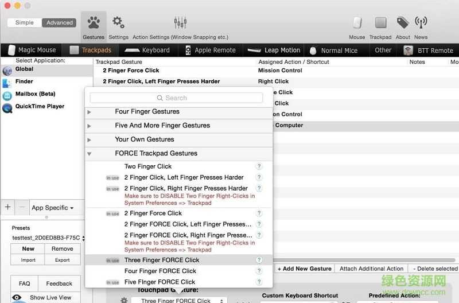Open the testtest preset selector
Image resolution: width=459 pixels, height=303 pixels.
coord(48,238)
